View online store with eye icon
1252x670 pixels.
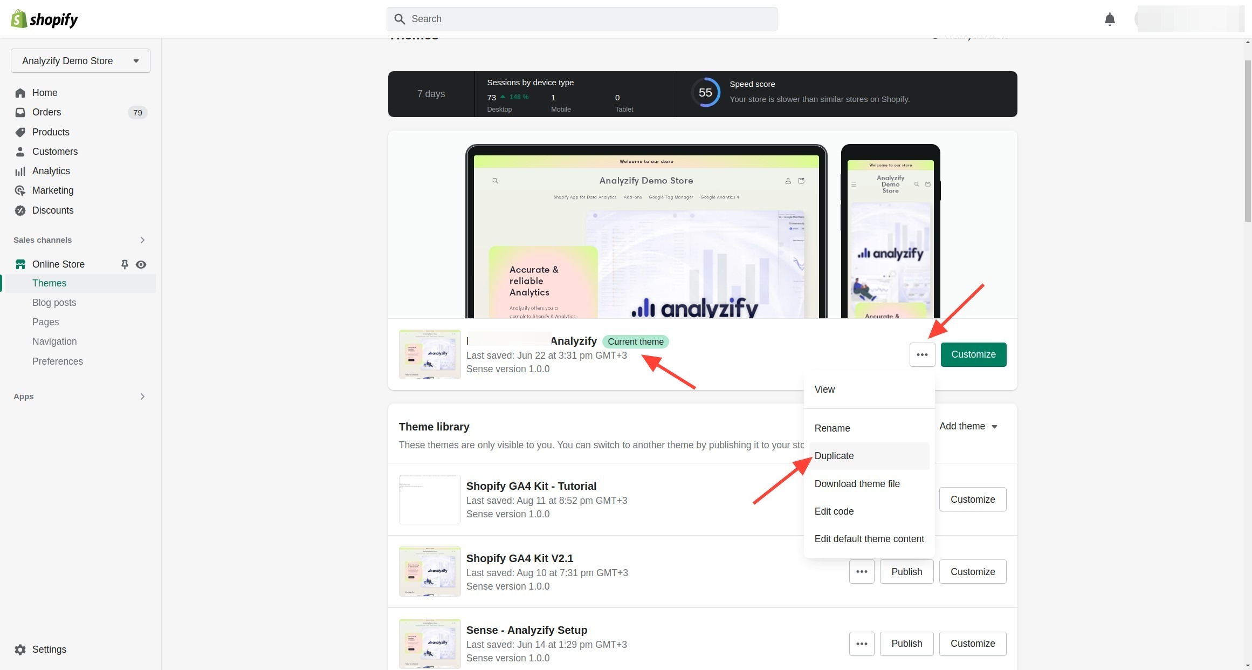coord(141,264)
